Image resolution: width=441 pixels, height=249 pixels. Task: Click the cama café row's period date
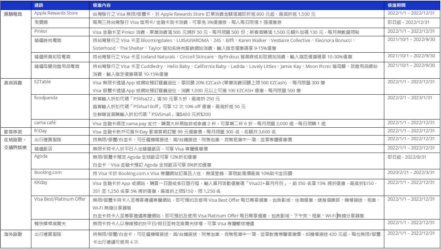tap(411, 123)
